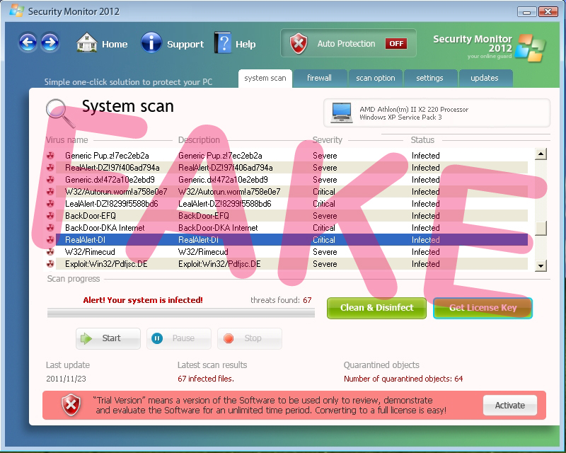
Task: Click the Security Monitor 2012 logo flag
Action: 530,47
